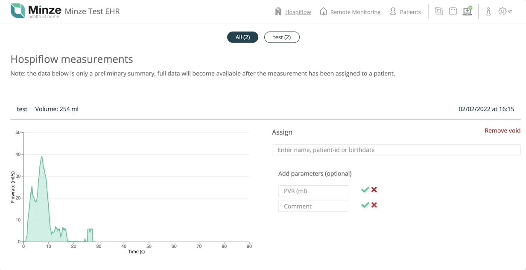This screenshot has width=526, height=270.
Task: Click the Time (s) axis label
Action: [137, 252]
